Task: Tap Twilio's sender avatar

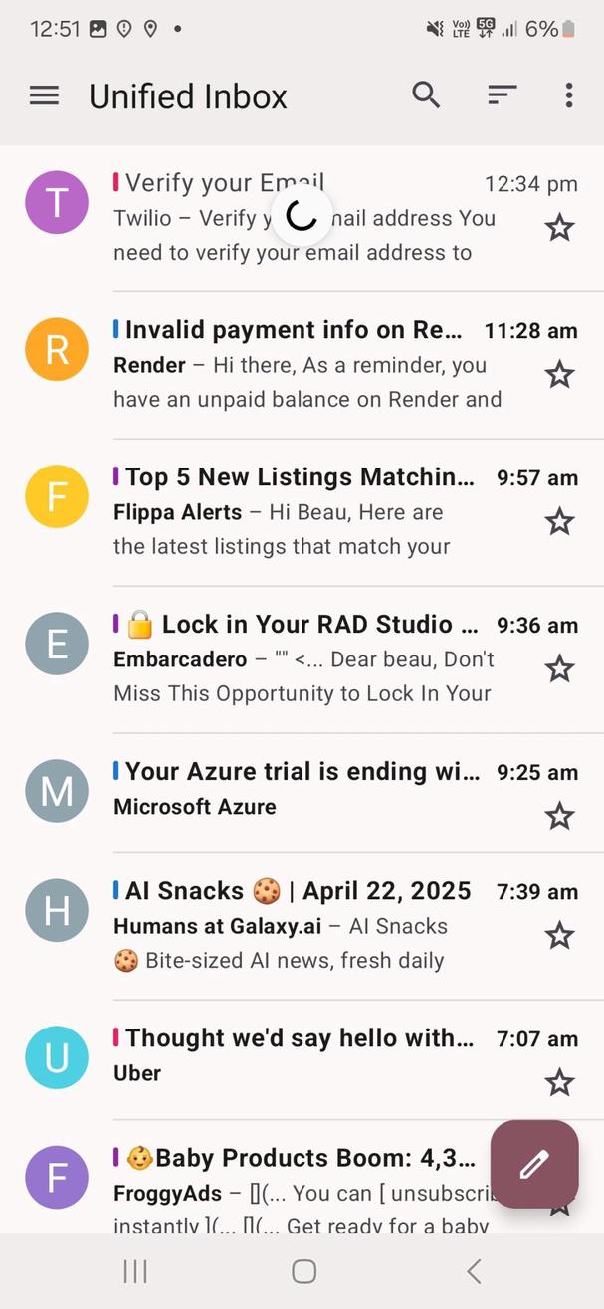Action: (57, 202)
